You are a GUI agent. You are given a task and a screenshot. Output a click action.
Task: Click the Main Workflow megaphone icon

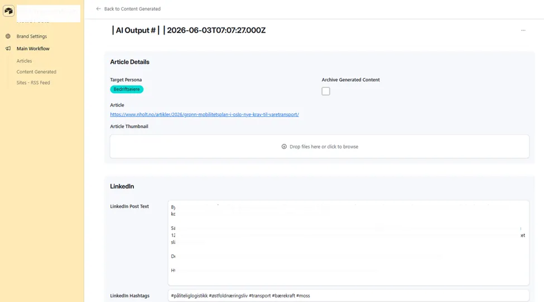pyautogui.click(x=8, y=48)
